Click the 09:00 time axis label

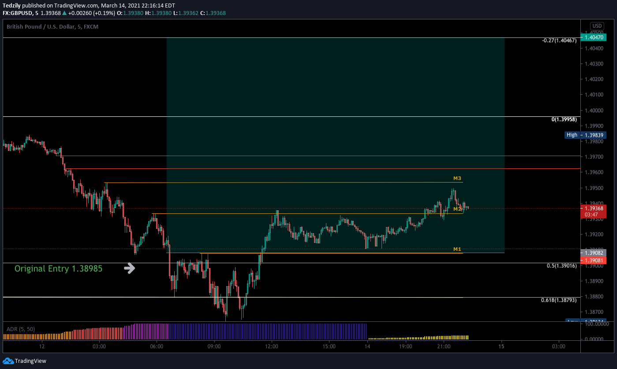214,347
